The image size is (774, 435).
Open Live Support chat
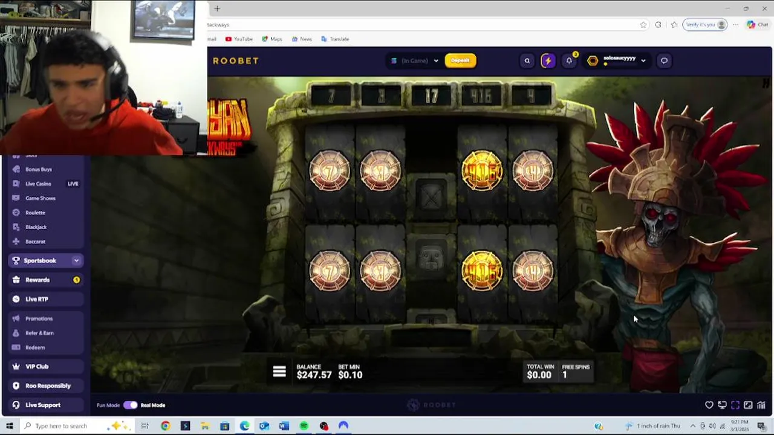click(x=46, y=405)
